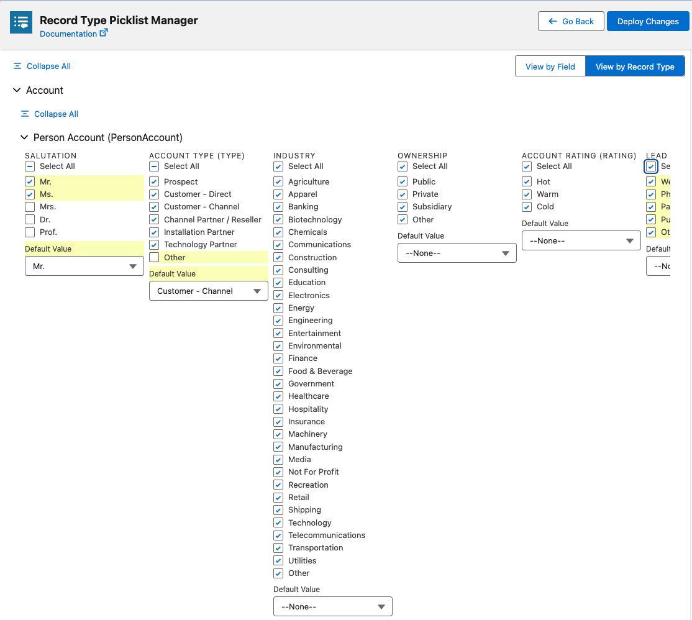Image resolution: width=692 pixels, height=620 pixels.
Task: Uncheck Technology Partner account type
Action: point(154,245)
